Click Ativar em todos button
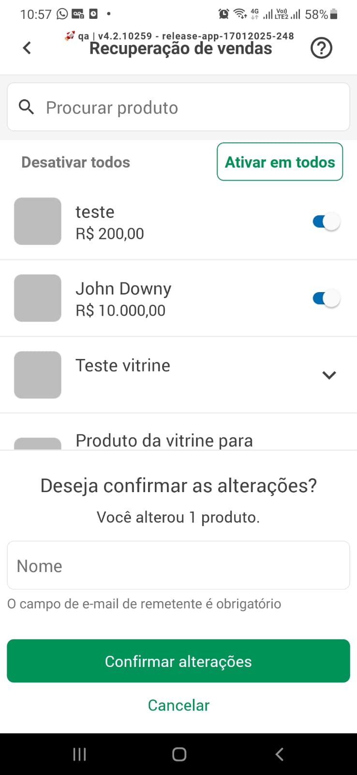 280,162
